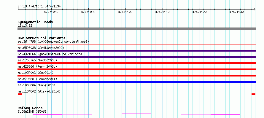Click the purple bar for nsv4321864

point(136,57)
